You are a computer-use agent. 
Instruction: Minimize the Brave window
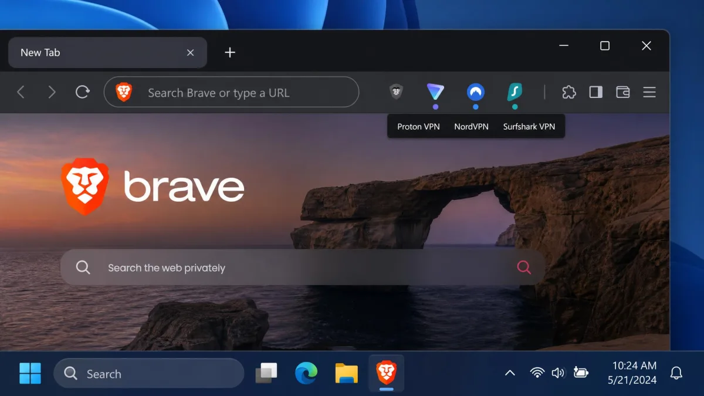pyautogui.click(x=564, y=46)
